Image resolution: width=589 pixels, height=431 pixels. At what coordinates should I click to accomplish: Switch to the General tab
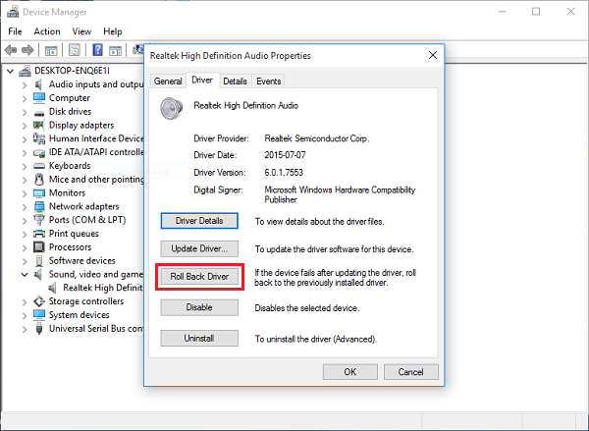click(168, 81)
